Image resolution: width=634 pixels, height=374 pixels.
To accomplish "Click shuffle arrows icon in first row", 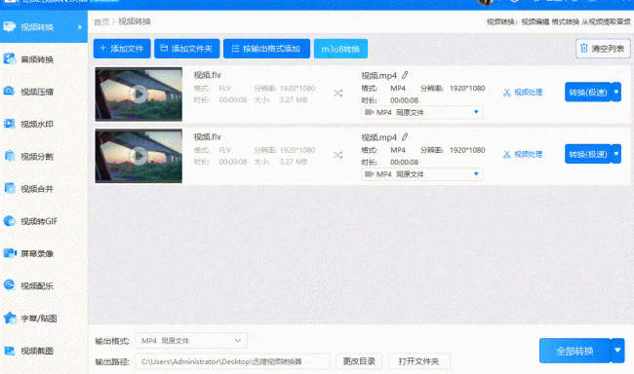I will (338, 93).
